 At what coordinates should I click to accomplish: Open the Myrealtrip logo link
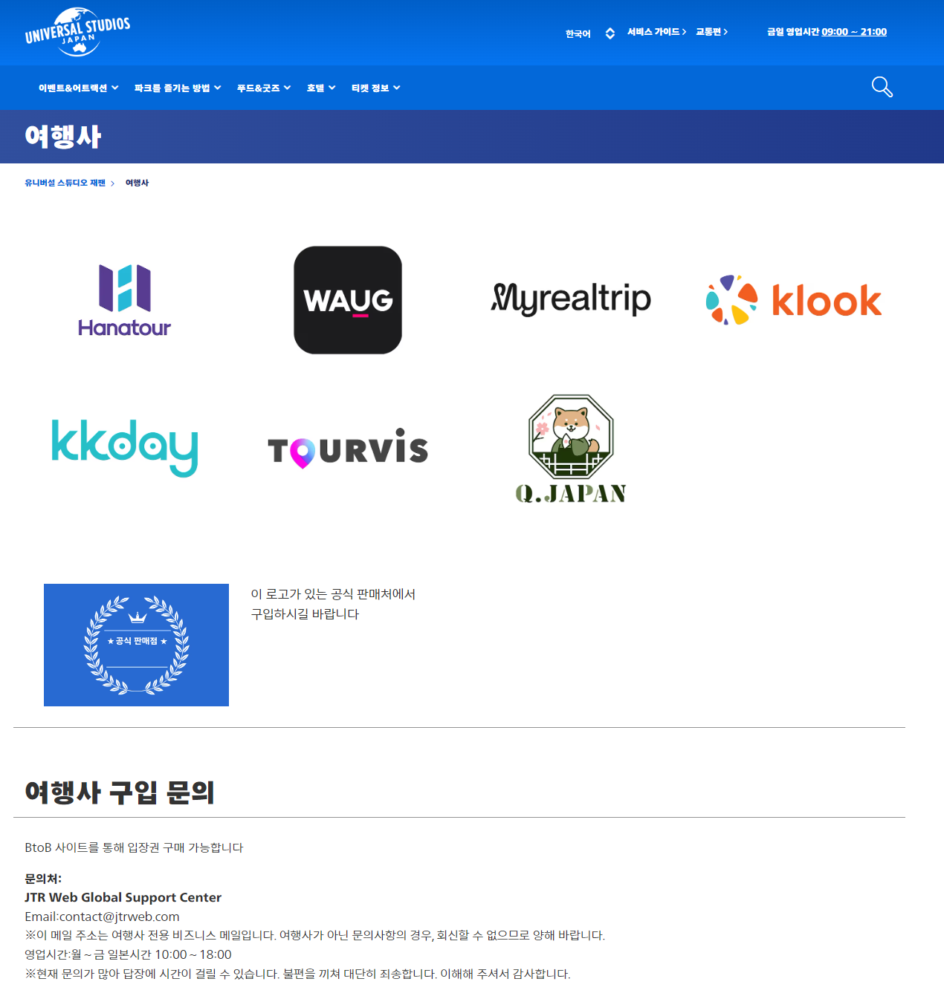[571, 299]
